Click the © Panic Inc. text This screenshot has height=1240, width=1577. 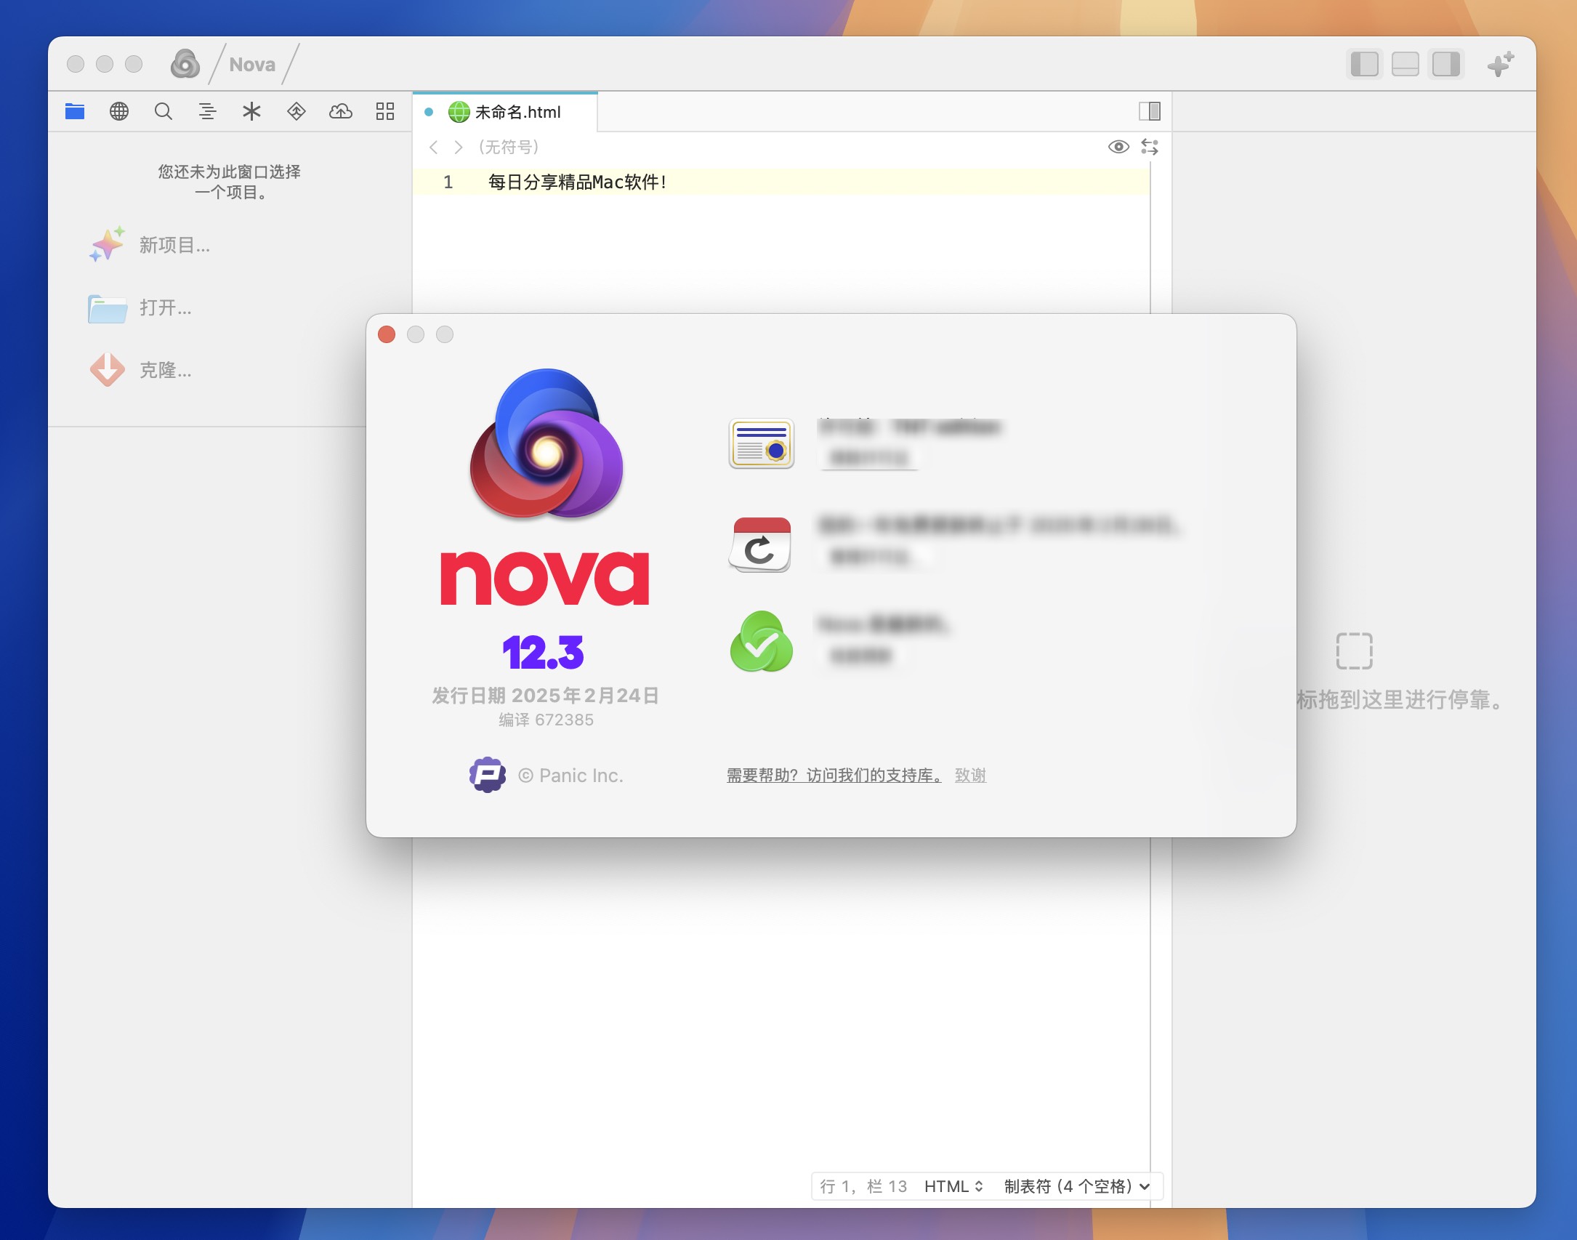pyautogui.click(x=570, y=776)
